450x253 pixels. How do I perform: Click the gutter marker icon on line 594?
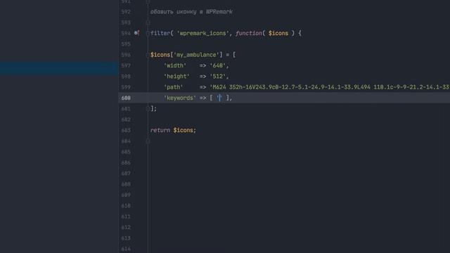click(137, 33)
